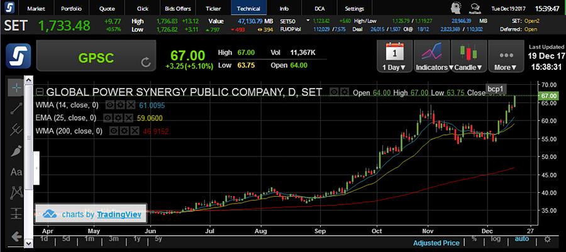566x252 pixels.
Task: Select the measure price range tool
Action: (16, 214)
